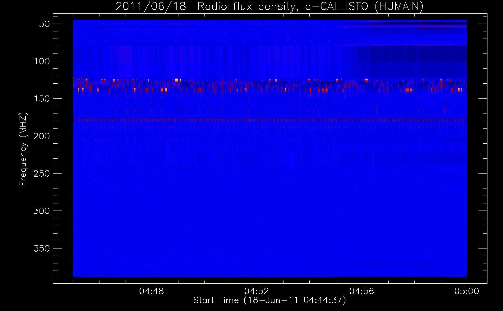Click the '04:48' time tick label
The width and height of the screenshot is (503, 311).
click(x=152, y=291)
